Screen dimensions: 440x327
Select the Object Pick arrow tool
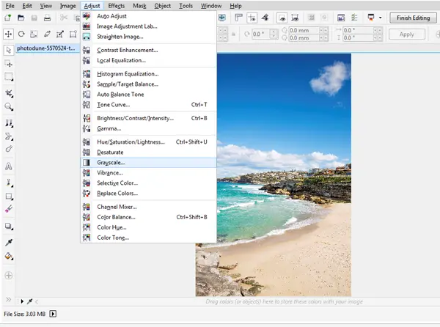(9, 50)
